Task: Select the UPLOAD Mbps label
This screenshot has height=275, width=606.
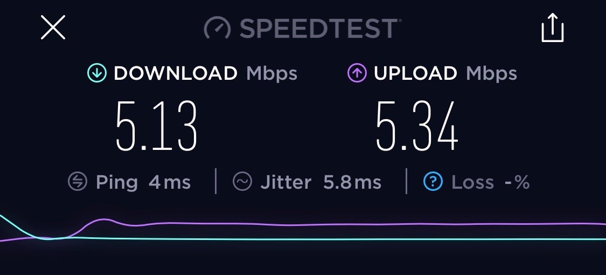Action: tap(445, 73)
